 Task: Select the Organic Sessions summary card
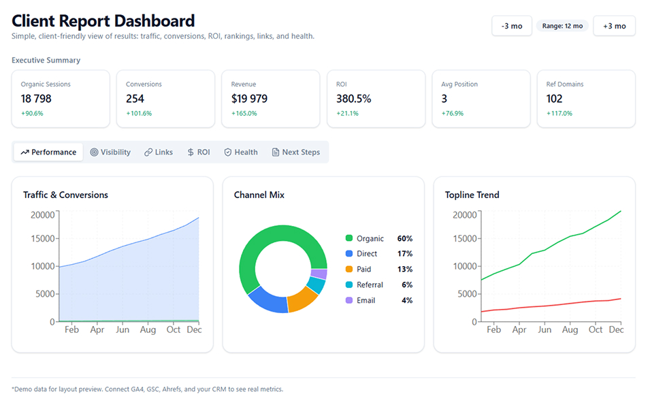pos(61,99)
